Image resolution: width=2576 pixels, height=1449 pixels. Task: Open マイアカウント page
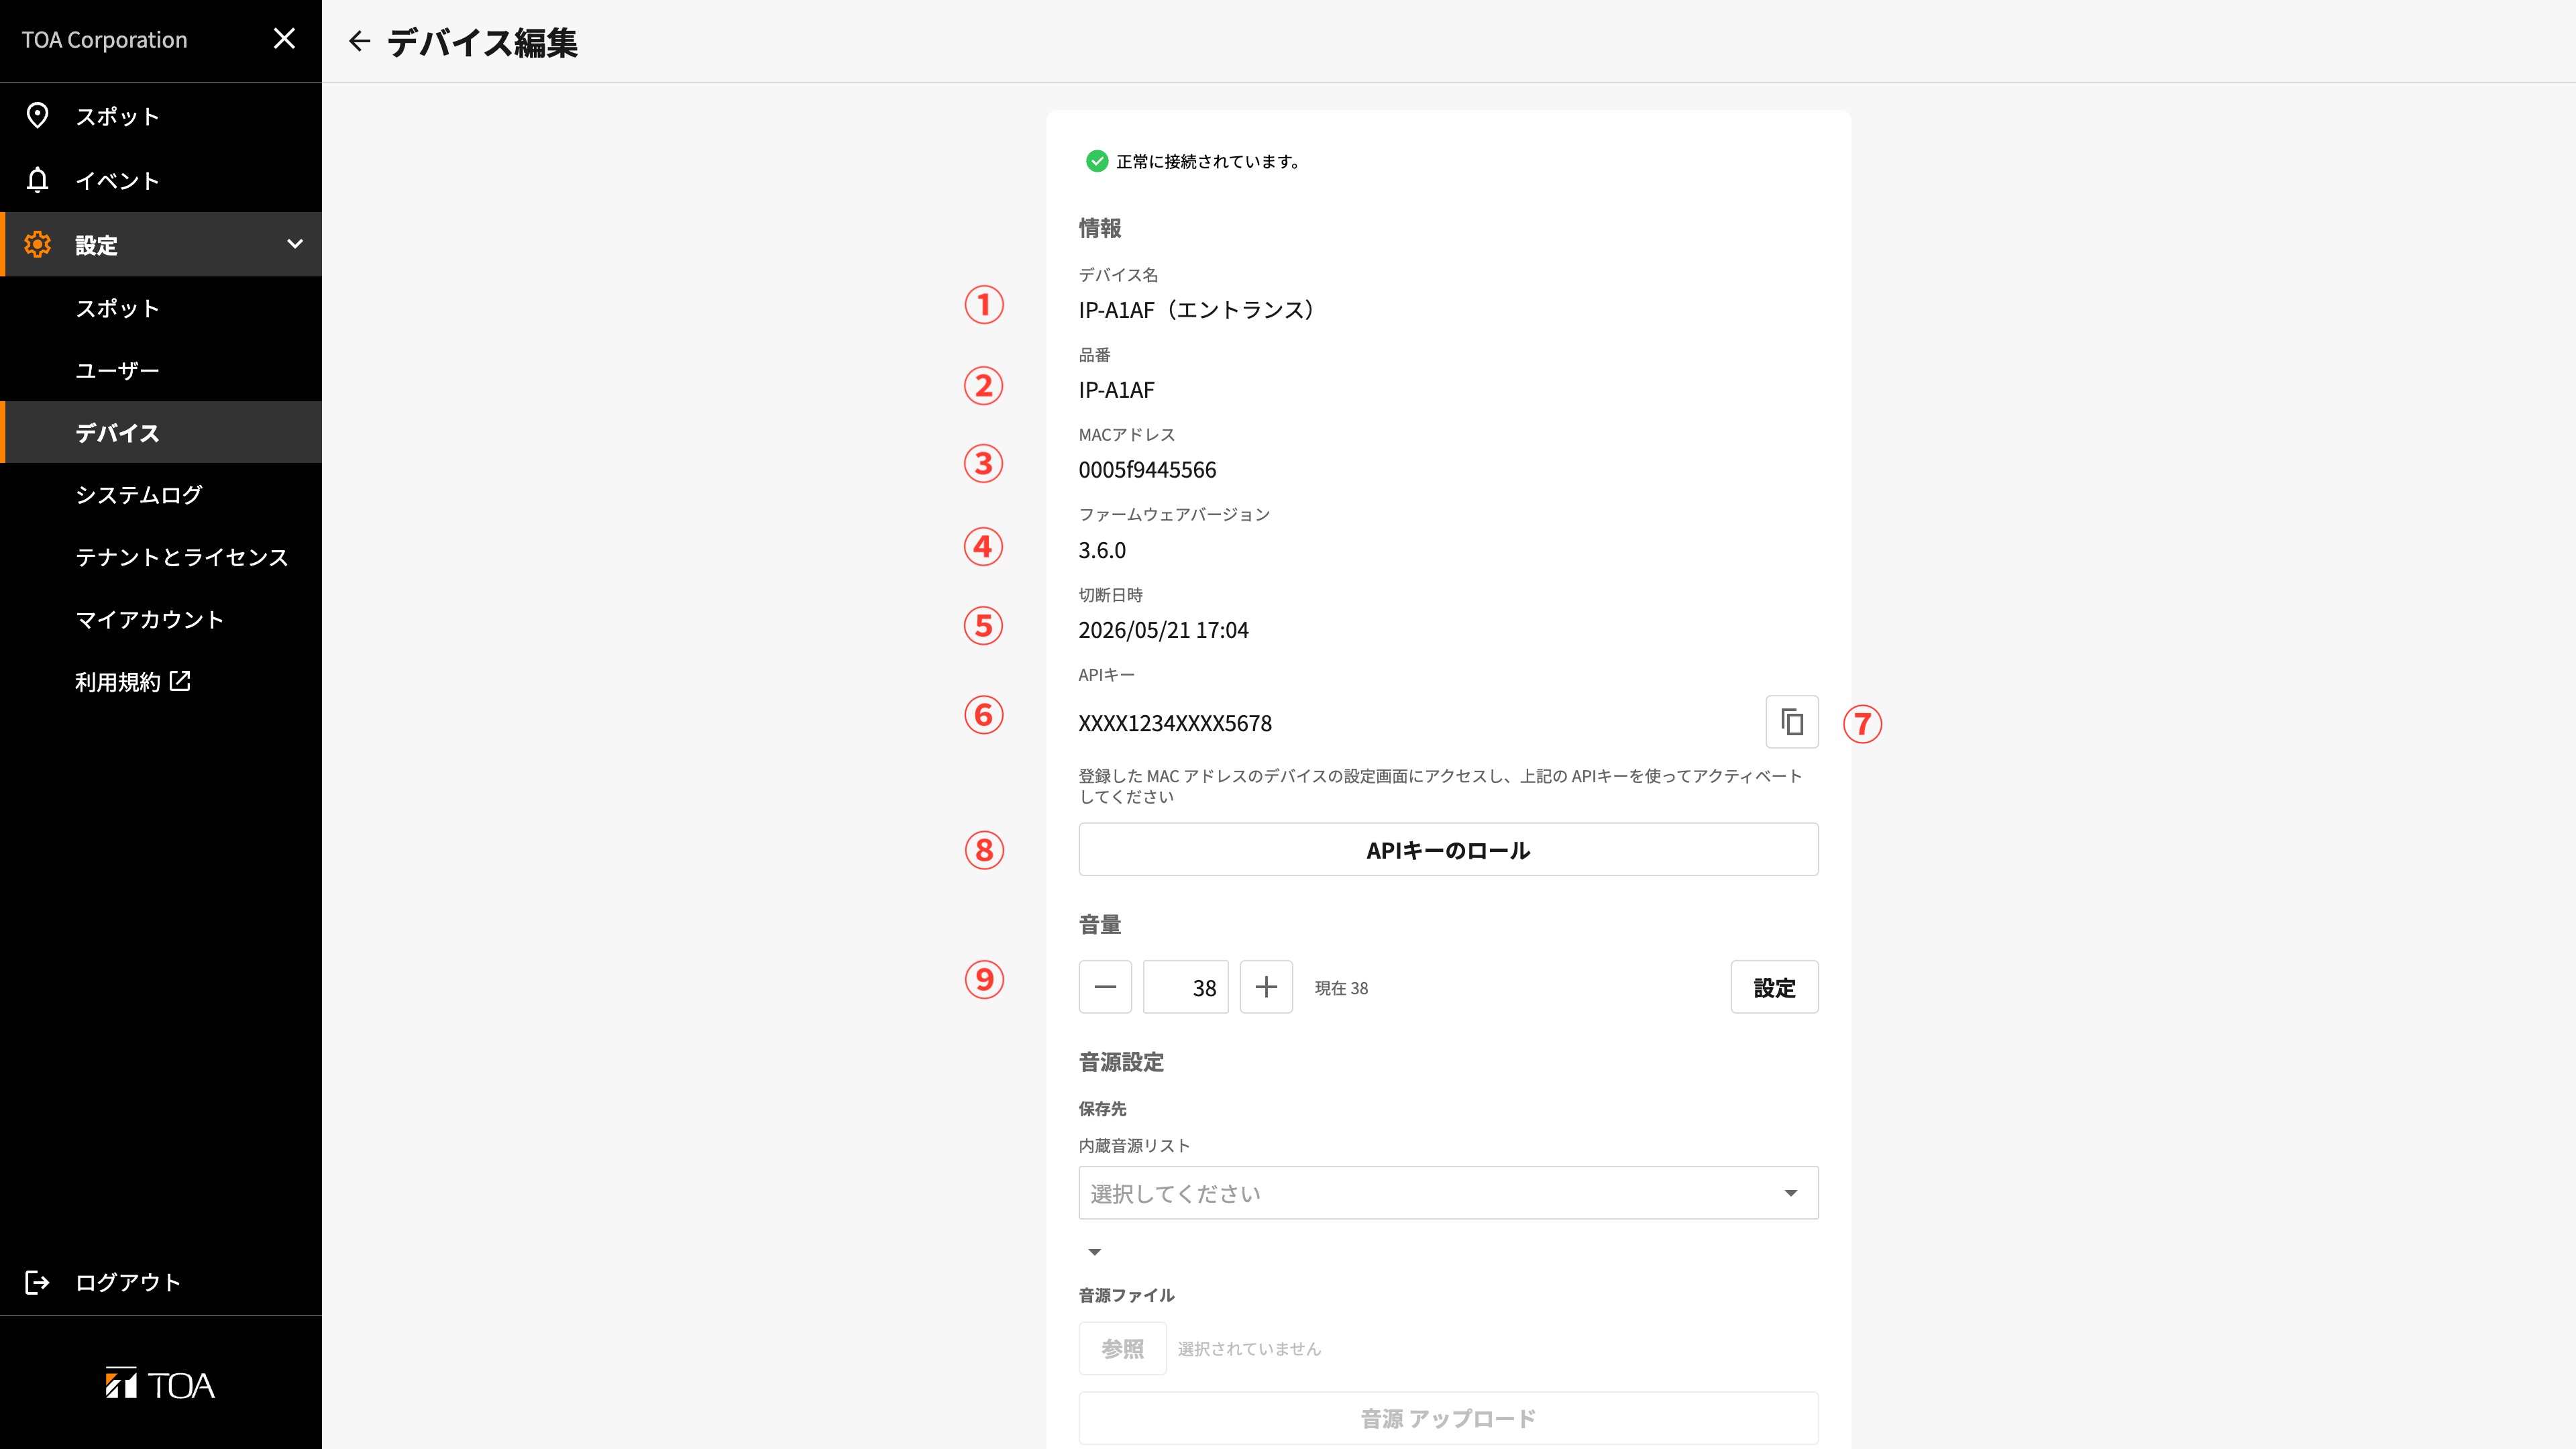[161, 619]
